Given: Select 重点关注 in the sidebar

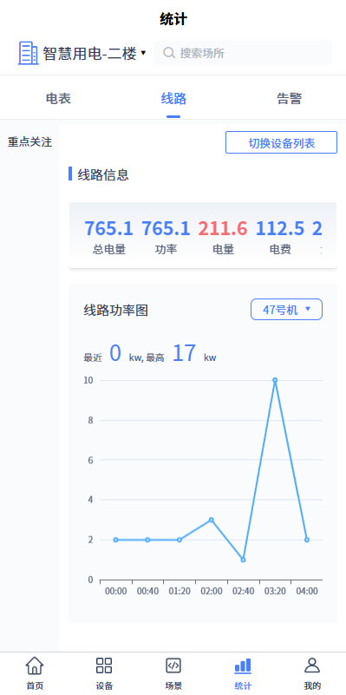Looking at the screenshot, I should click(29, 142).
